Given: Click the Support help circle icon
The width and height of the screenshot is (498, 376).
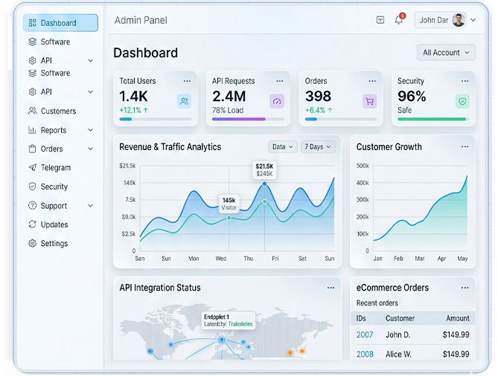Looking at the screenshot, I should pos(33,205).
